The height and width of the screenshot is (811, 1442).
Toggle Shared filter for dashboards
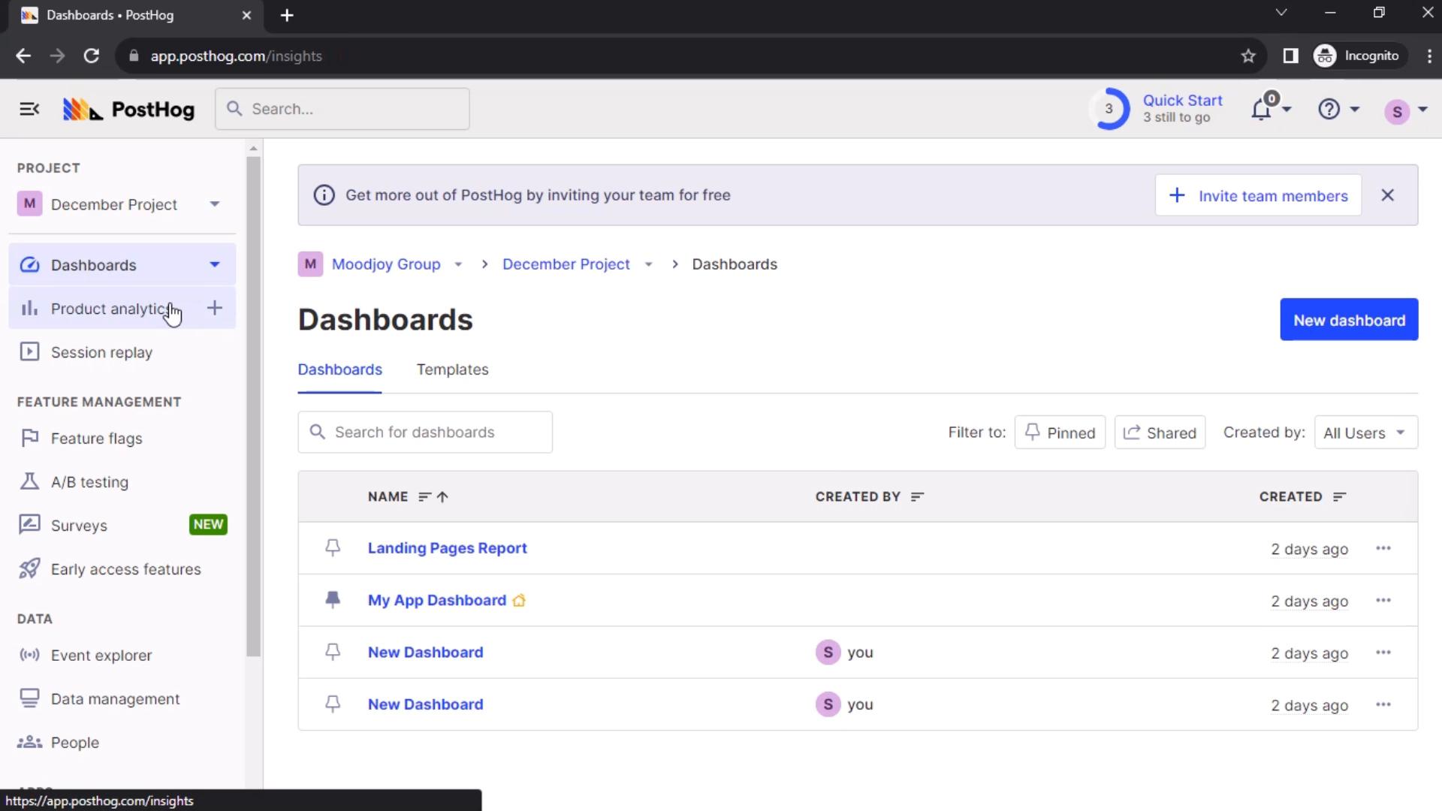[1159, 432]
